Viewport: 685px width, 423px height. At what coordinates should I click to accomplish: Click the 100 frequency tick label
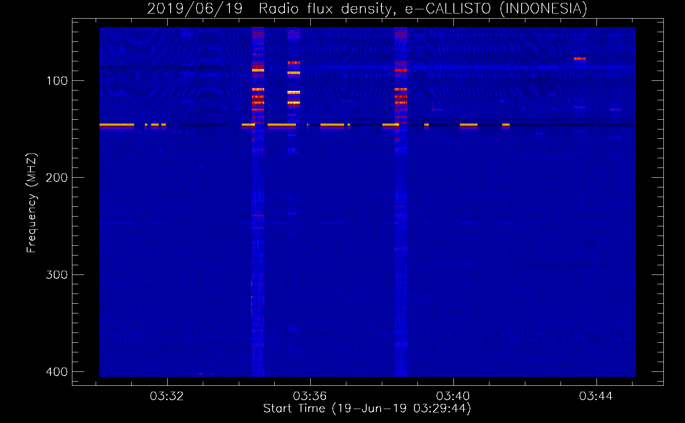[57, 81]
